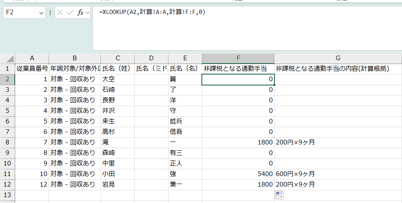This screenshot has width=402, height=203.
Task: Click into the Name Box showing F2
Action: (x=21, y=13)
